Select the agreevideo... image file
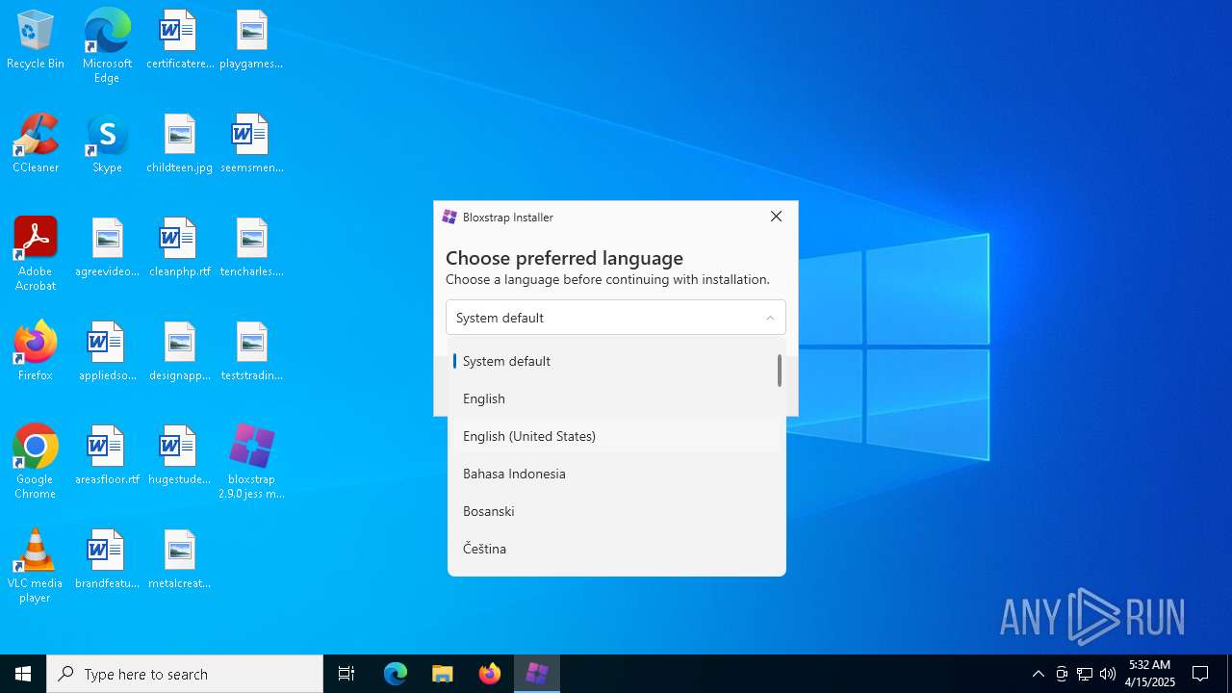1232x693 pixels. (x=107, y=248)
